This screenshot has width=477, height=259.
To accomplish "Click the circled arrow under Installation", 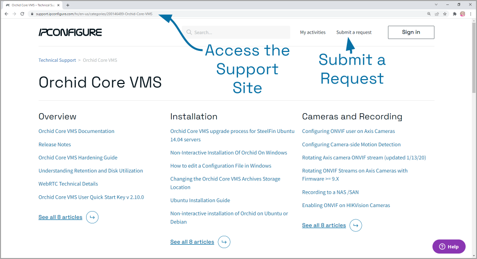I will pyautogui.click(x=224, y=242).
